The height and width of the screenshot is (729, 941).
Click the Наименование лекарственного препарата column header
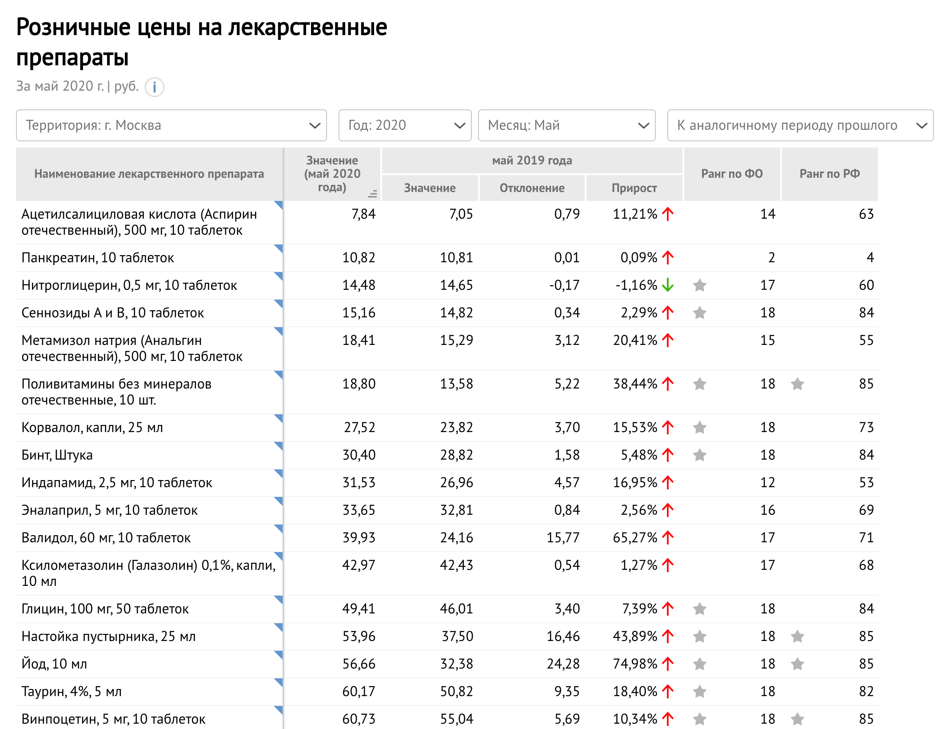click(x=149, y=174)
